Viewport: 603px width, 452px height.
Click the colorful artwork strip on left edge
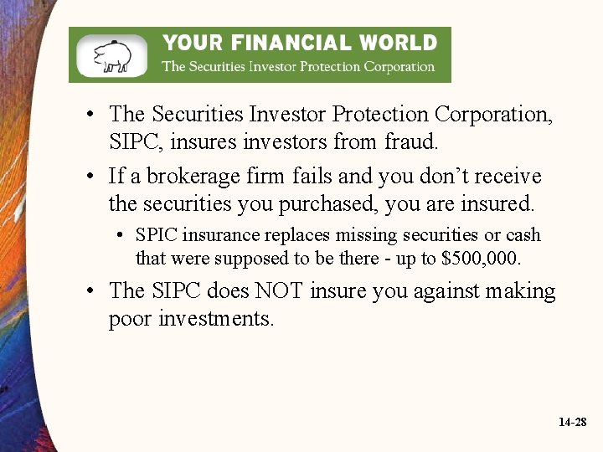click(x=19, y=226)
